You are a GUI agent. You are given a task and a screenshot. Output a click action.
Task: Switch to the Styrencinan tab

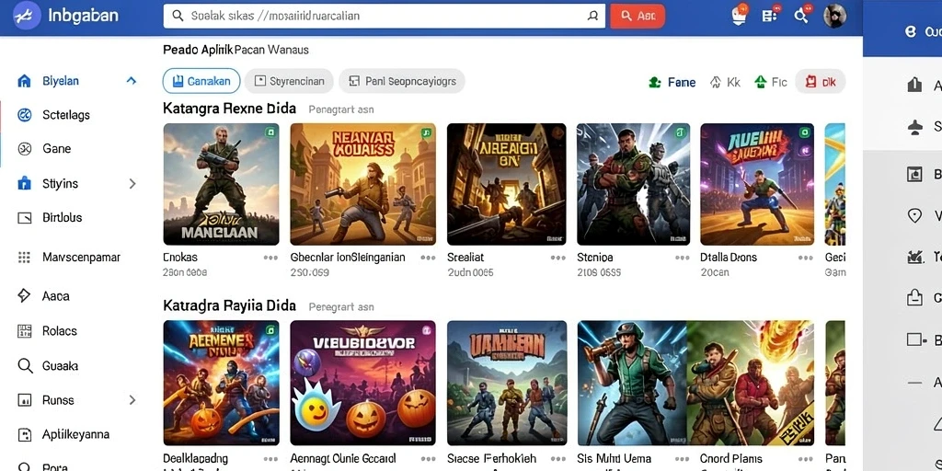pos(289,81)
